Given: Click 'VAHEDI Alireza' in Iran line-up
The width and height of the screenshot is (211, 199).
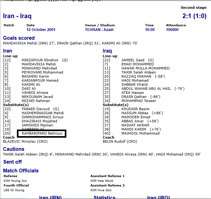Looking at the screenshot, I should pos(35,93).
